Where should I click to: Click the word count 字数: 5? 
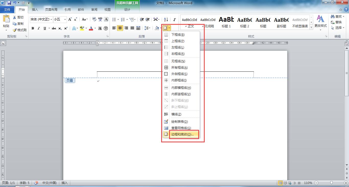(25, 183)
